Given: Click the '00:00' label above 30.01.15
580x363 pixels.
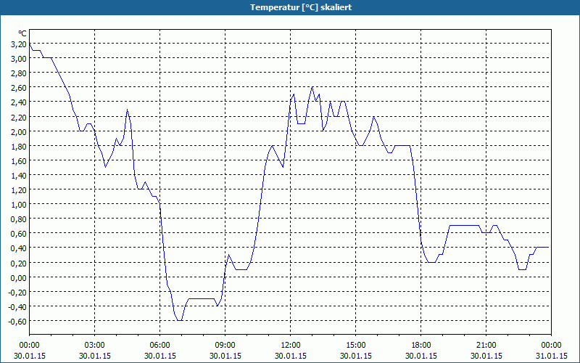Looking at the screenshot, I should click(x=29, y=346).
